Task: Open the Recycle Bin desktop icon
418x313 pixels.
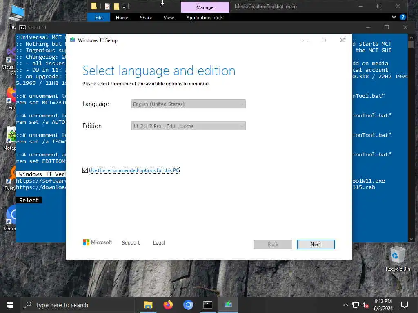Action: (398, 259)
